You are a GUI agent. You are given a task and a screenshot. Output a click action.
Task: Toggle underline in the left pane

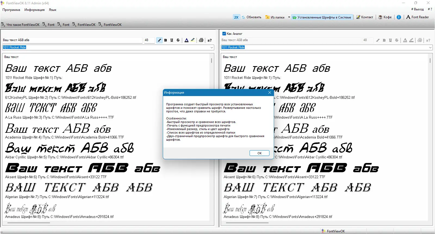click(172, 40)
